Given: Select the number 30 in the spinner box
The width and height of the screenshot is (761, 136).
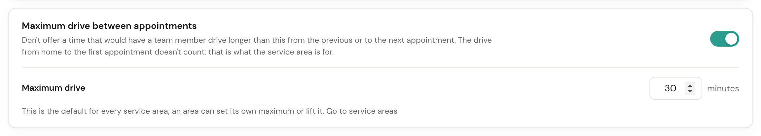Looking at the screenshot, I should click(x=670, y=88).
